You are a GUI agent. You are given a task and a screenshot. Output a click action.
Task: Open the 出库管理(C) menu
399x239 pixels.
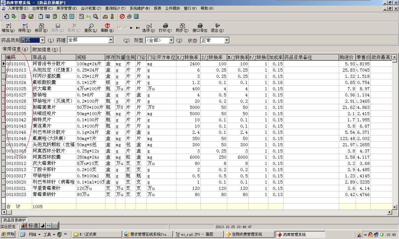[x=42, y=8]
